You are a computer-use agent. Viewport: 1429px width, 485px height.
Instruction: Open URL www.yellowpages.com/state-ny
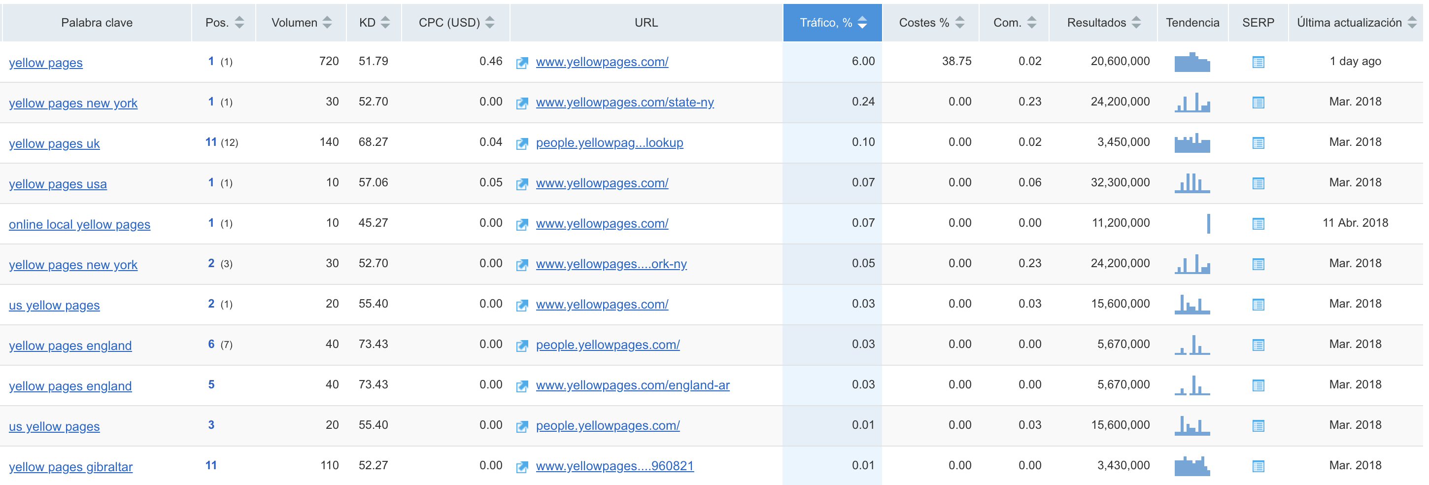point(625,103)
